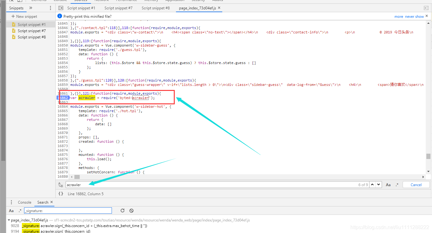Switch to Script snippet #1 editor tab

tap(81, 8)
